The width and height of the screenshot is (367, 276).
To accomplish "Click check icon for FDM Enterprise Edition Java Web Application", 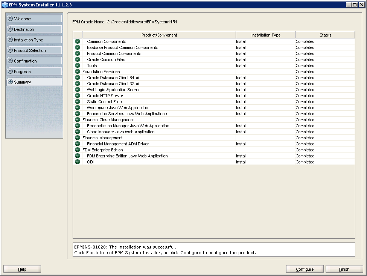I will pyautogui.click(x=78, y=156).
